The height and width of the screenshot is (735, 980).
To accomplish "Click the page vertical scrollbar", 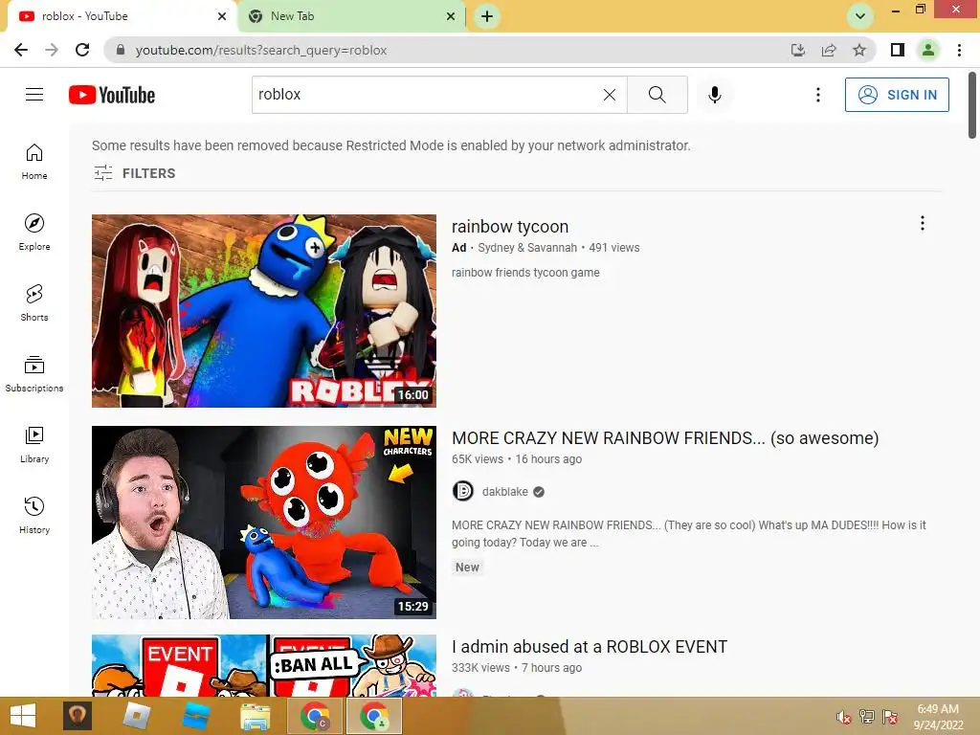I will (972, 105).
